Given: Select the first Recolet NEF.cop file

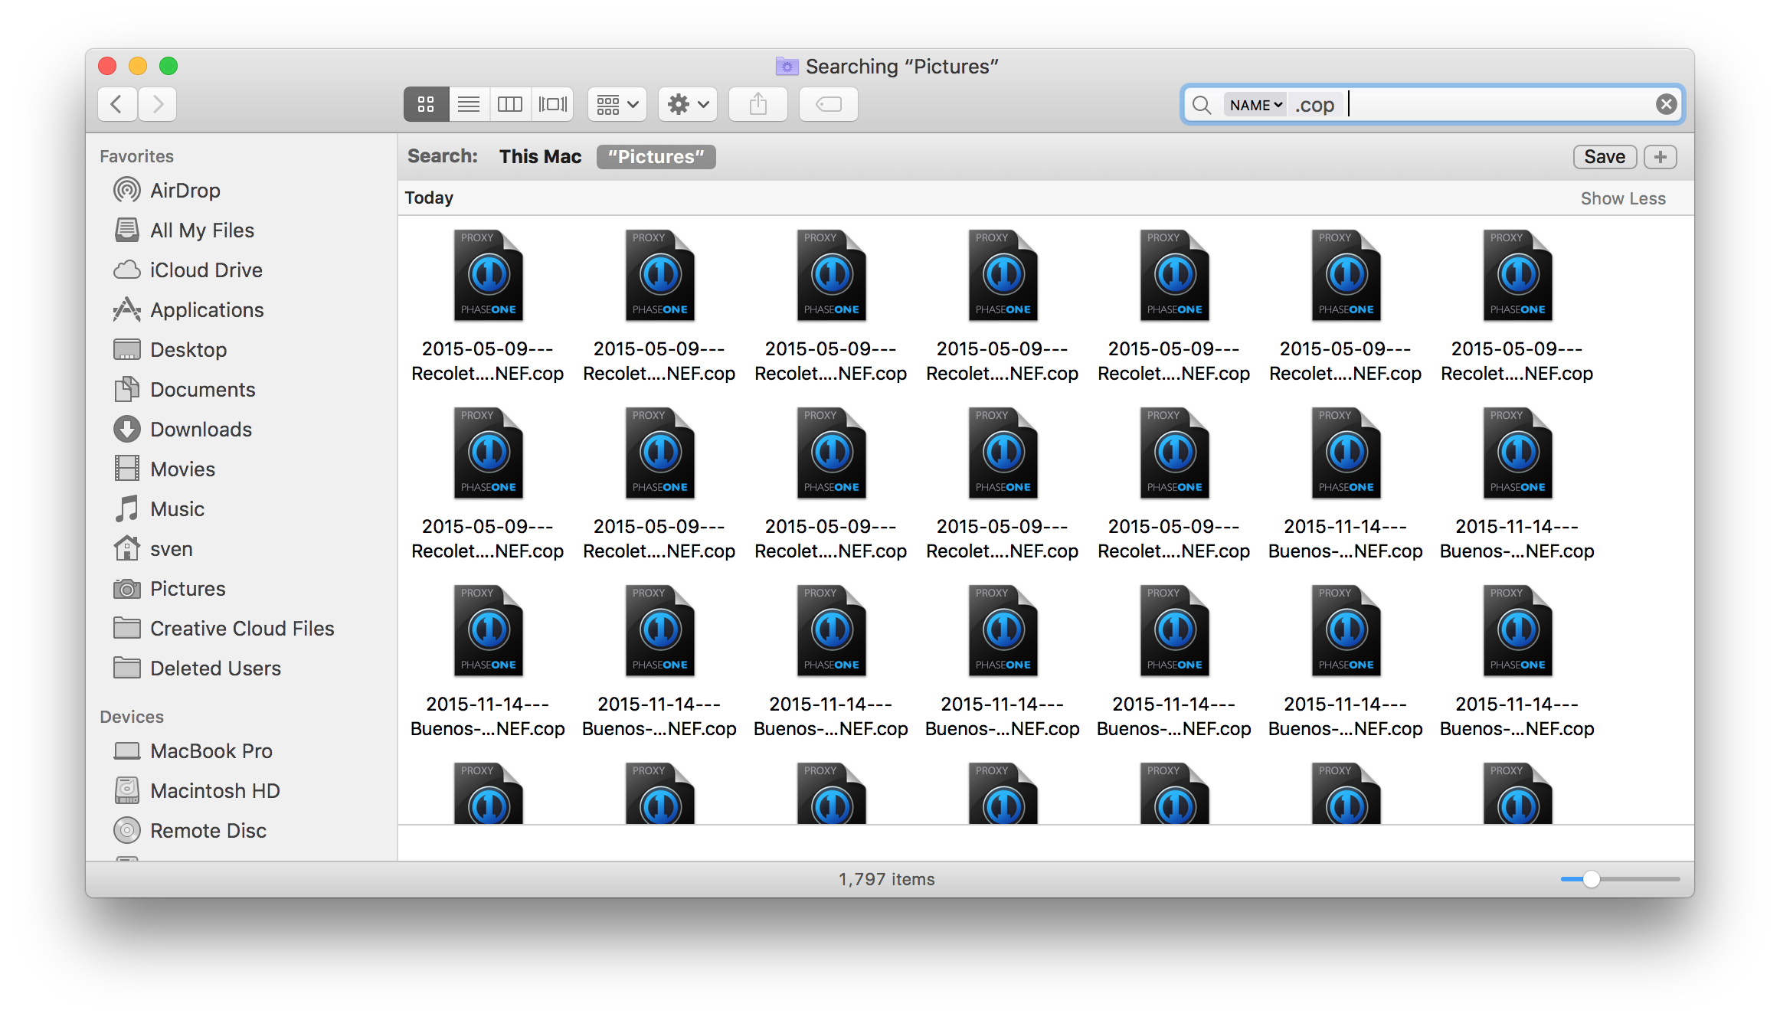Looking at the screenshot, I should [x=488, y=276].
